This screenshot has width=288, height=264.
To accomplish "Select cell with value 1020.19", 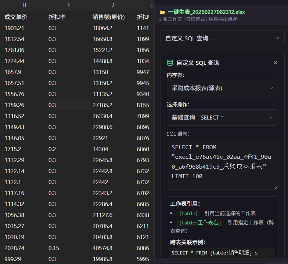I will click(25, 237).
